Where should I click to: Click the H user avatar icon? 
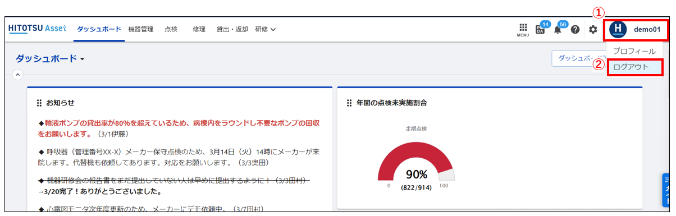point(618,29)
